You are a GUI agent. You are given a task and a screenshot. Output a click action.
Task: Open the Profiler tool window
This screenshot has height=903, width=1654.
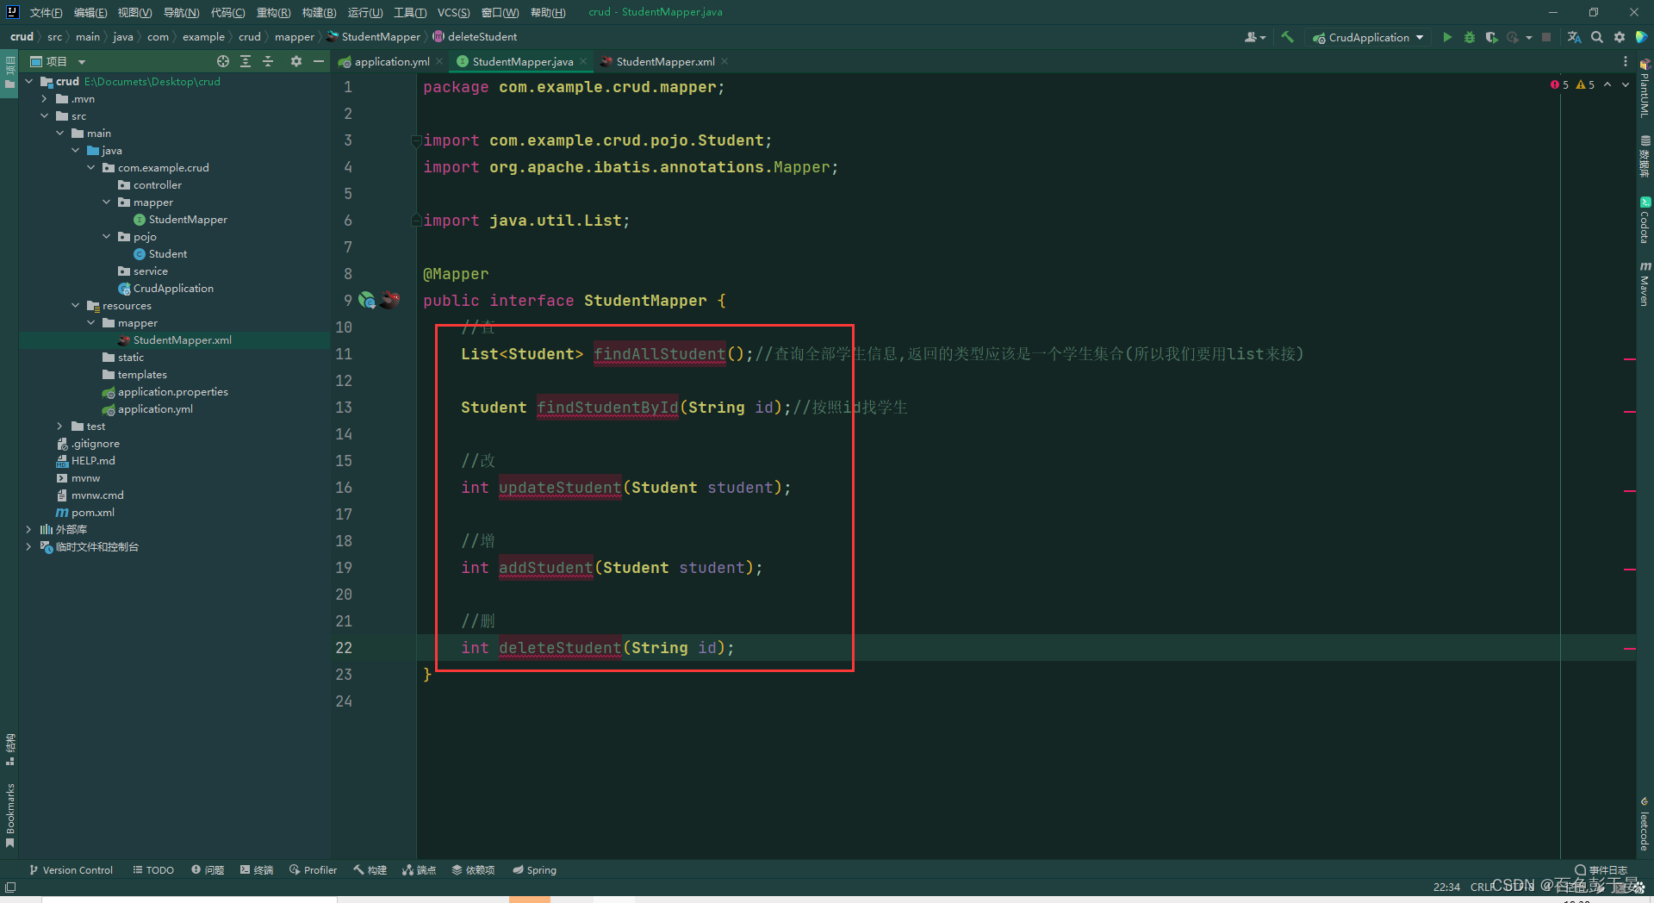[314, 870]
